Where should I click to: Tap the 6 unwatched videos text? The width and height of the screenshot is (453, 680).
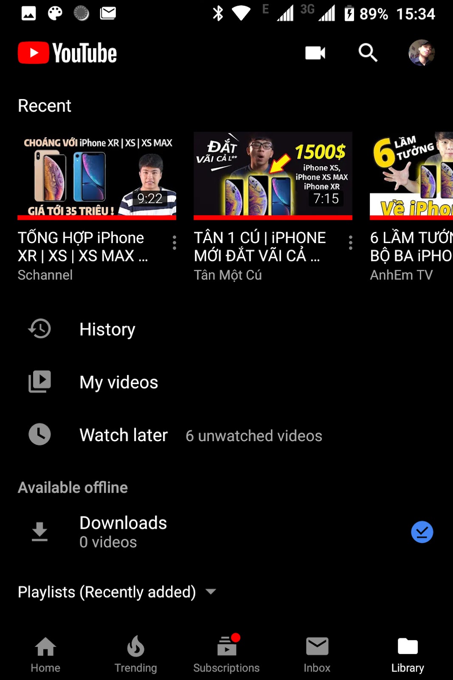click(254, 436)
